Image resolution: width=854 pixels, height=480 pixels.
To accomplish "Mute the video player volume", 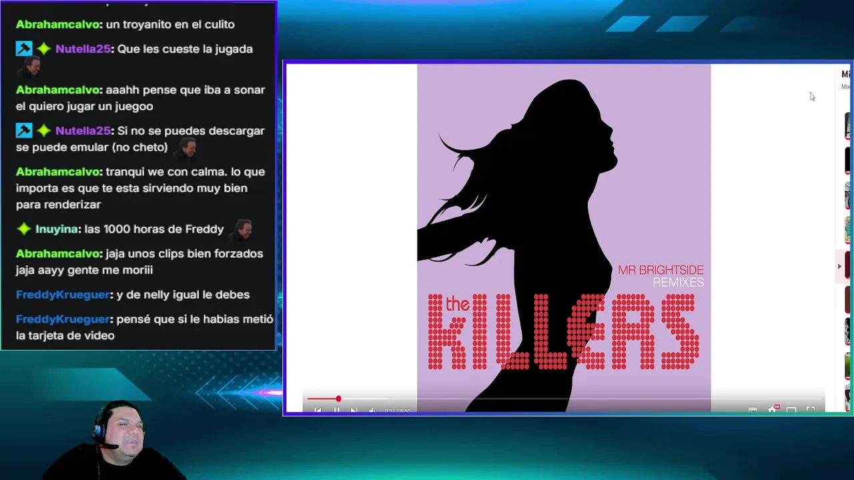I will tap(372, 410).
